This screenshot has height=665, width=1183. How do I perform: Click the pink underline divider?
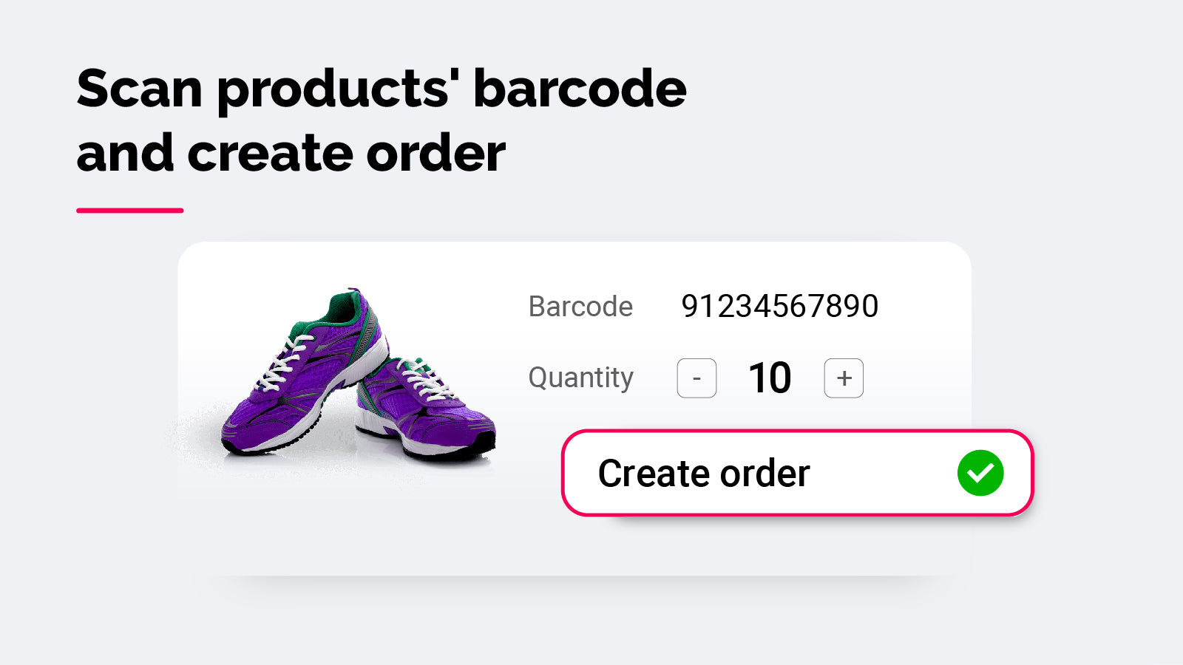(x=129, y=209)
